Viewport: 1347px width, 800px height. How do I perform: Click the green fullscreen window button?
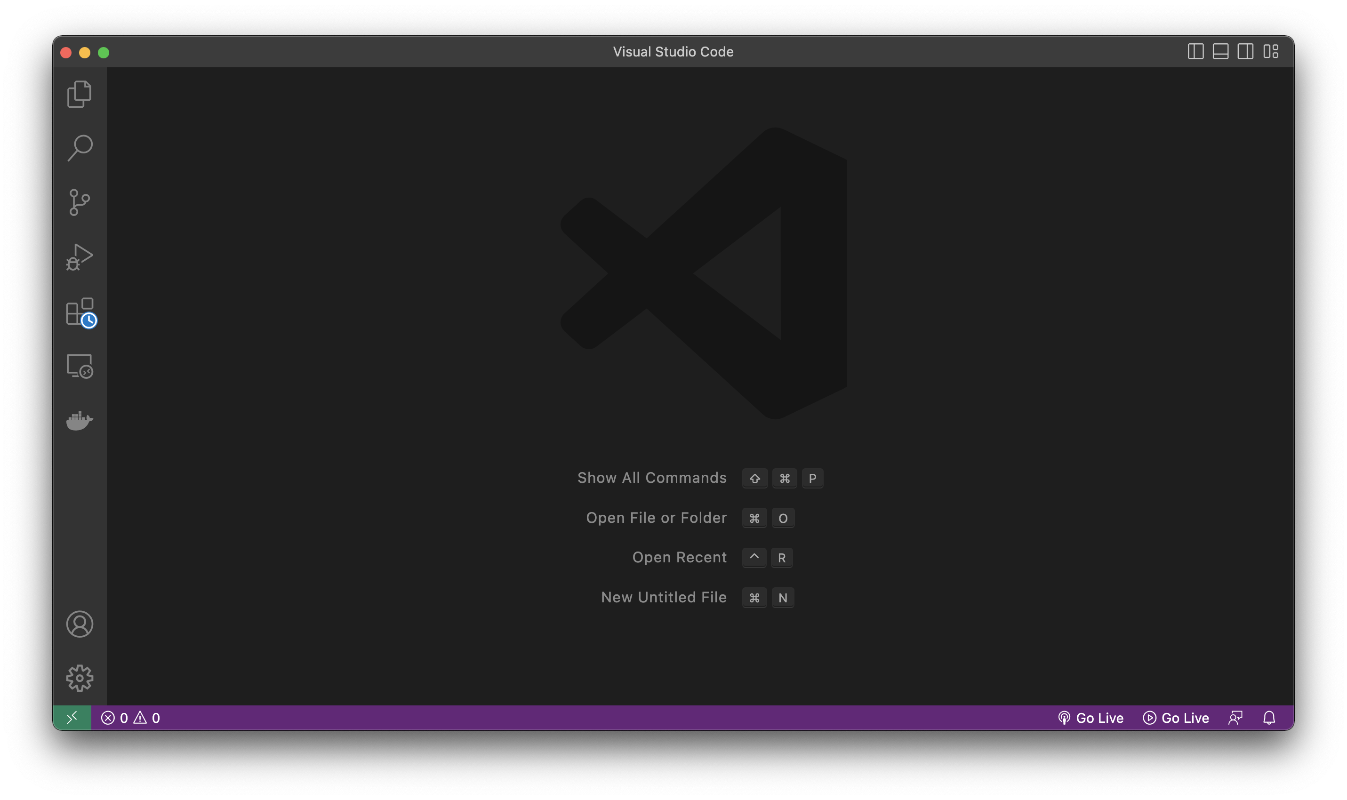pyautogui.click(x=104, y=52)
